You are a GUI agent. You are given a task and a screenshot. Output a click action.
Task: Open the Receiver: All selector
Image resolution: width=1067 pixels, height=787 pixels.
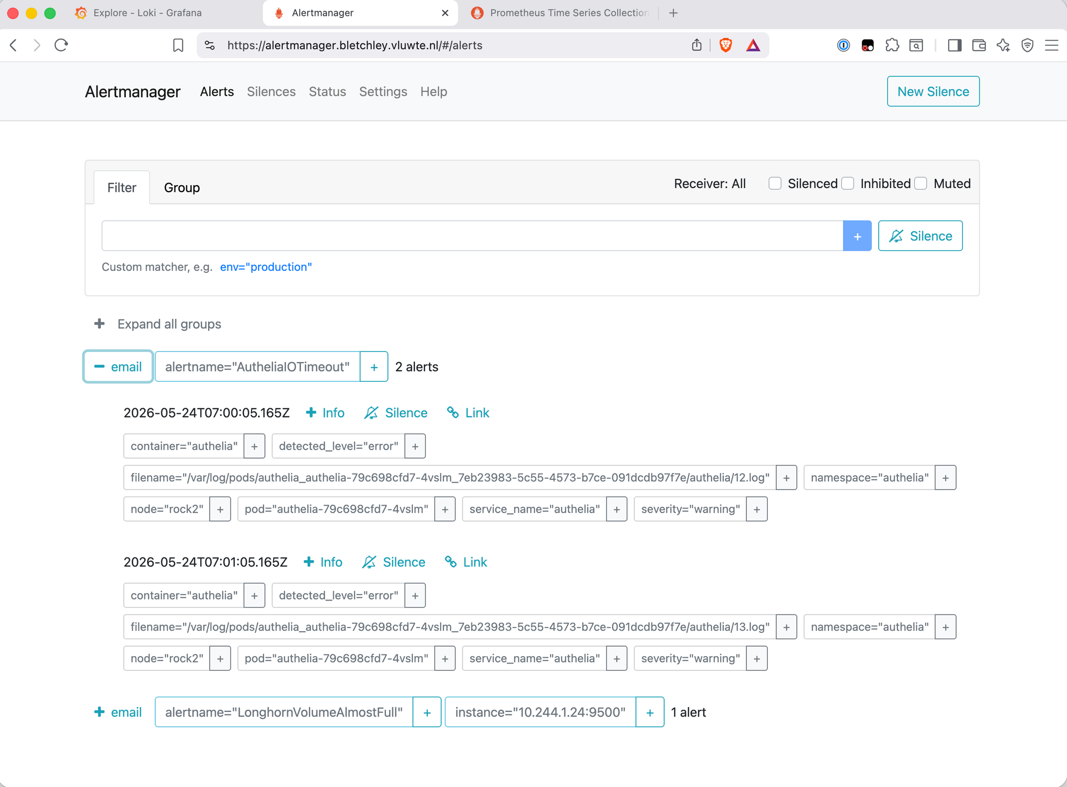click(x=710, y=184)
